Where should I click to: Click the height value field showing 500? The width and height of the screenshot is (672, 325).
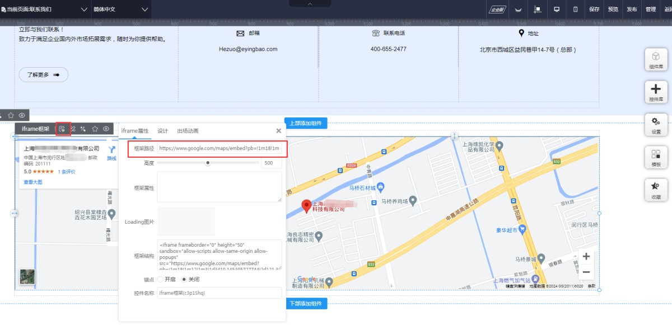(272, 163)
